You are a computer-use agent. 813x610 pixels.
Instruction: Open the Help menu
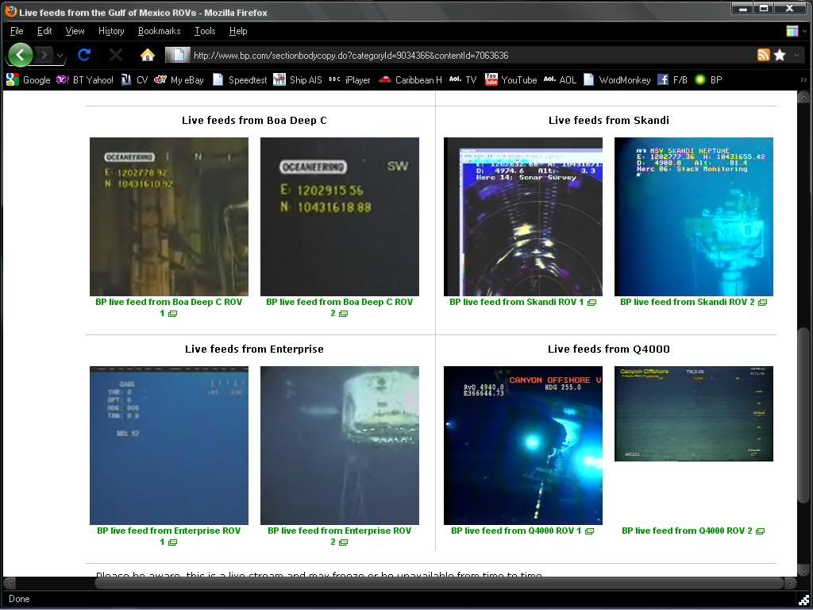click(x=238, y=31)
